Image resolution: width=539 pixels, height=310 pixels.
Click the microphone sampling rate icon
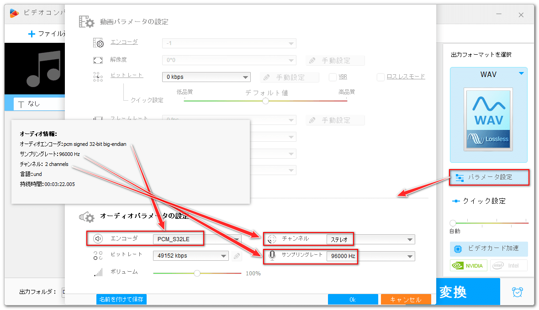coord(272,256)
